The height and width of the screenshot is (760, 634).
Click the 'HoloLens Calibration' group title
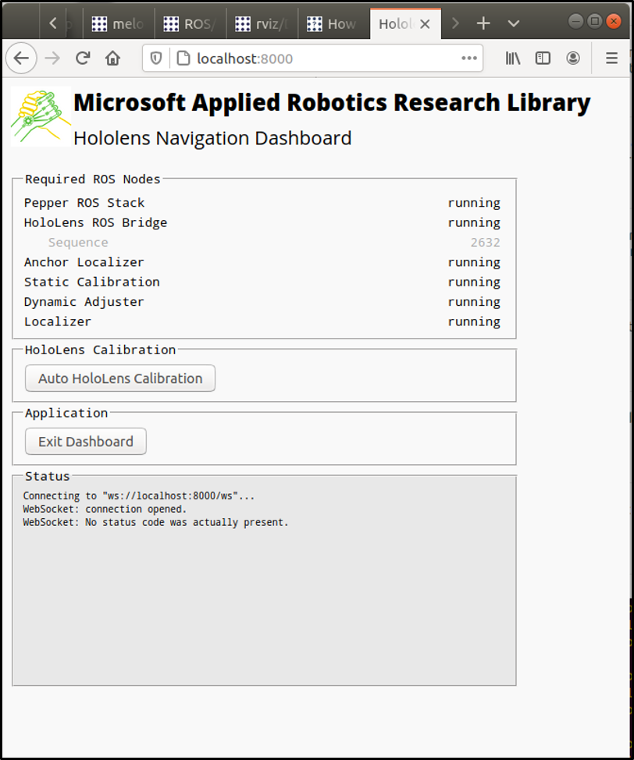100,350
